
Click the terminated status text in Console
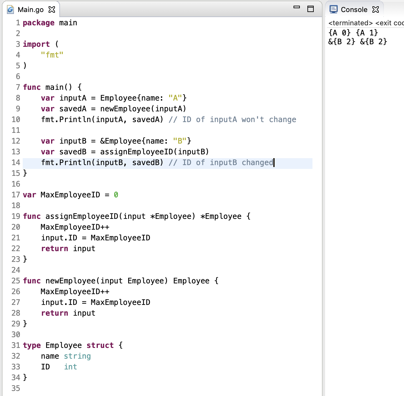pos(350,23)
